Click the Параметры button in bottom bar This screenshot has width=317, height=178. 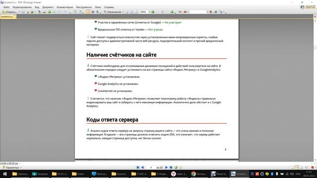(11, 168)
